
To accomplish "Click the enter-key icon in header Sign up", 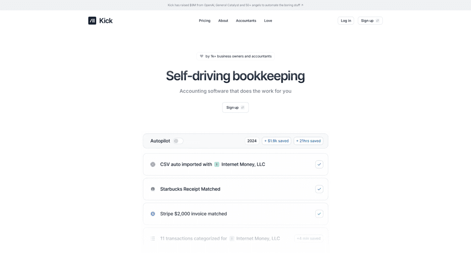I will (x=378, y=21).
